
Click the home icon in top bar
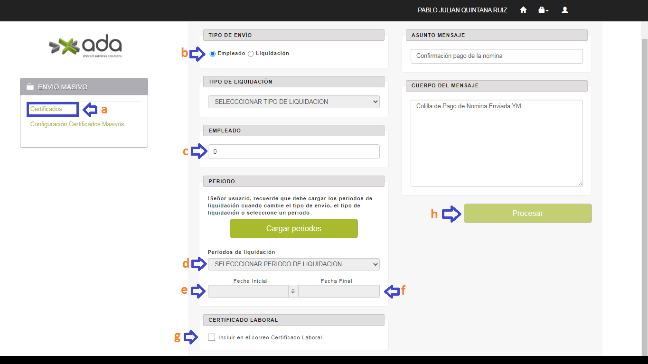[x=523, y=10]
